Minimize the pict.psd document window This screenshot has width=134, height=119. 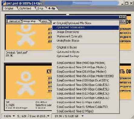[x=122, y=3]
